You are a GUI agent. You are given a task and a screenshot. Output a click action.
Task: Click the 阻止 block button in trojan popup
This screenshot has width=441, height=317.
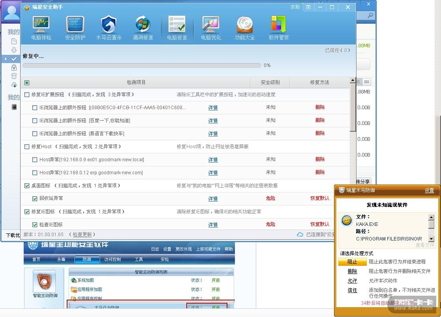[x=353, y=262]
